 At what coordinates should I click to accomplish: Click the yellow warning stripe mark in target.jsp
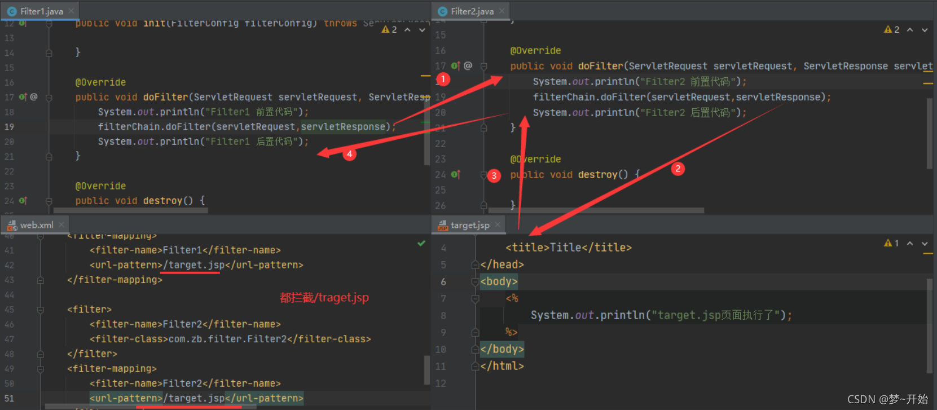(928, 254)
